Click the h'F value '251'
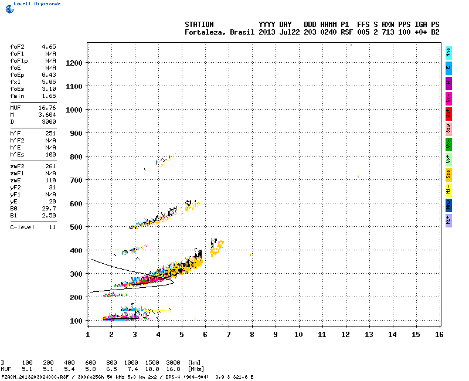Viewport: 469px width, 381px height. coord(50,134)
